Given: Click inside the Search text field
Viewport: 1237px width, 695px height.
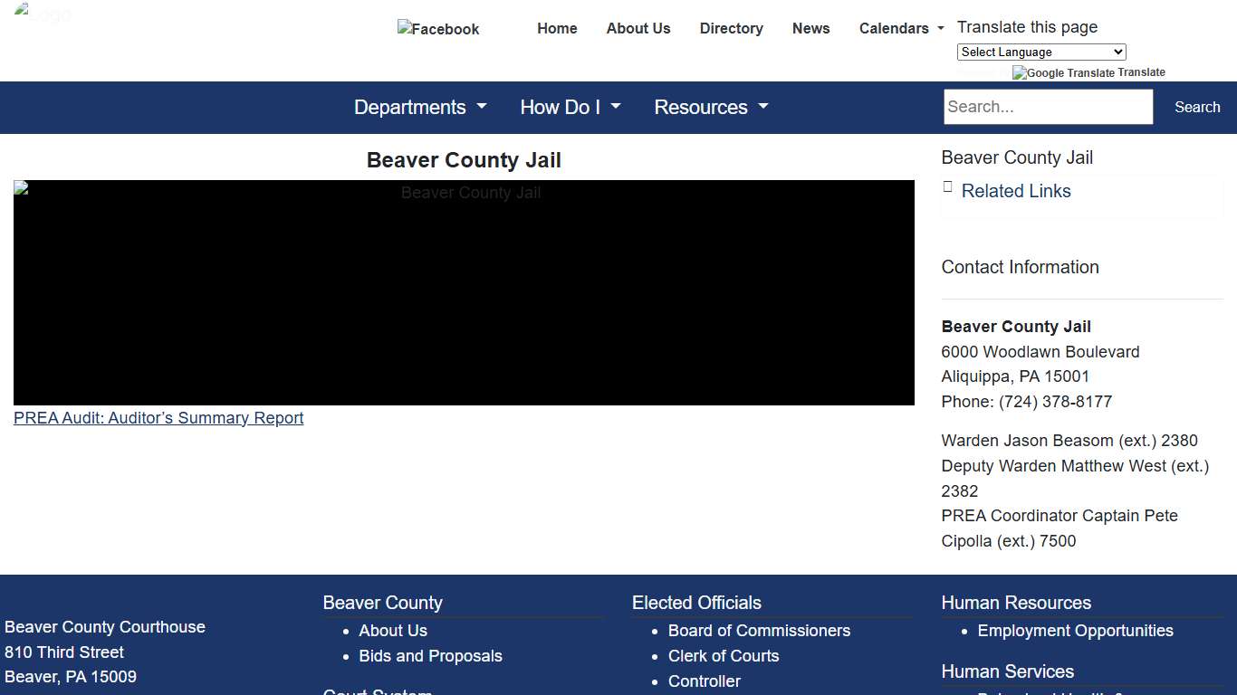Looking at the screenshot, I should click(1048, 107).
